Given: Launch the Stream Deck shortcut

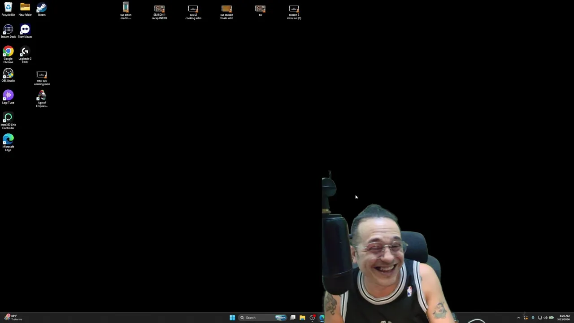Looking at the screenshot, I should coord(8,31).
